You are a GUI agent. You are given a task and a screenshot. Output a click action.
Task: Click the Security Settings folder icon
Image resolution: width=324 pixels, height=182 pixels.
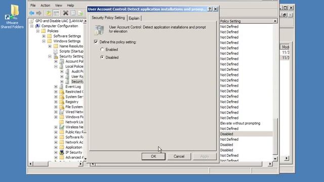point(56,56)
